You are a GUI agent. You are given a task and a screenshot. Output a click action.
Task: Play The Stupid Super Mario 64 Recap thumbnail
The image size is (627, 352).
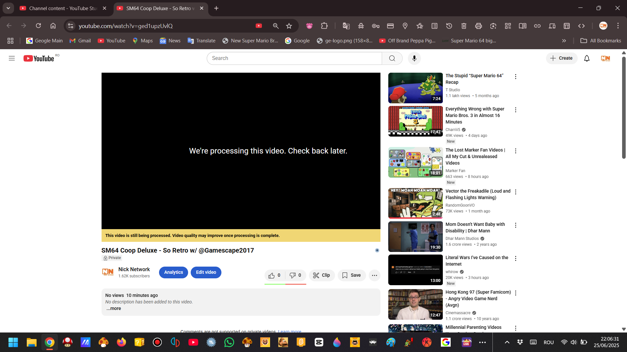[x=415, y=88]
